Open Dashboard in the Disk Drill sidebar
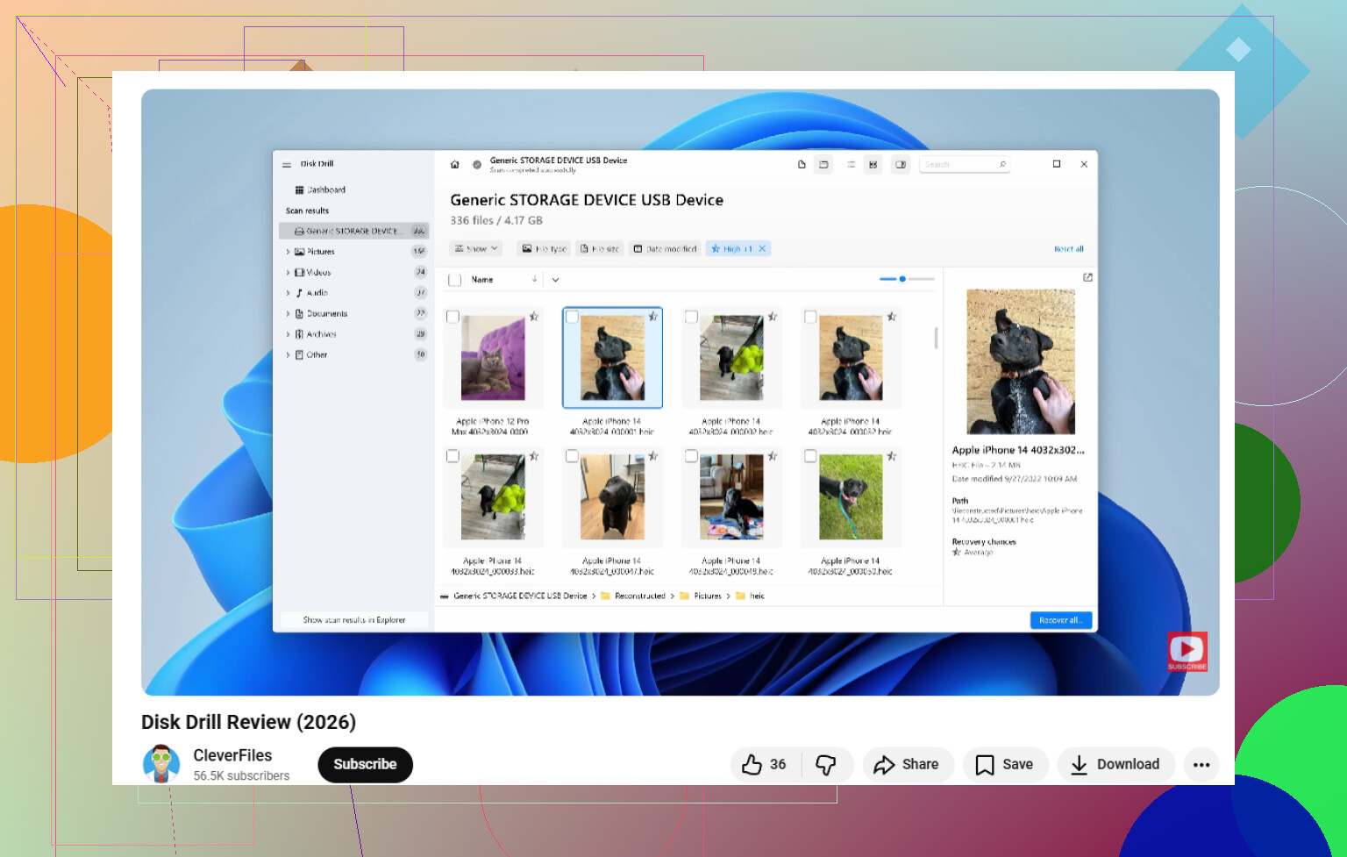Screen dimensions: 1347x857 point(321,189)
